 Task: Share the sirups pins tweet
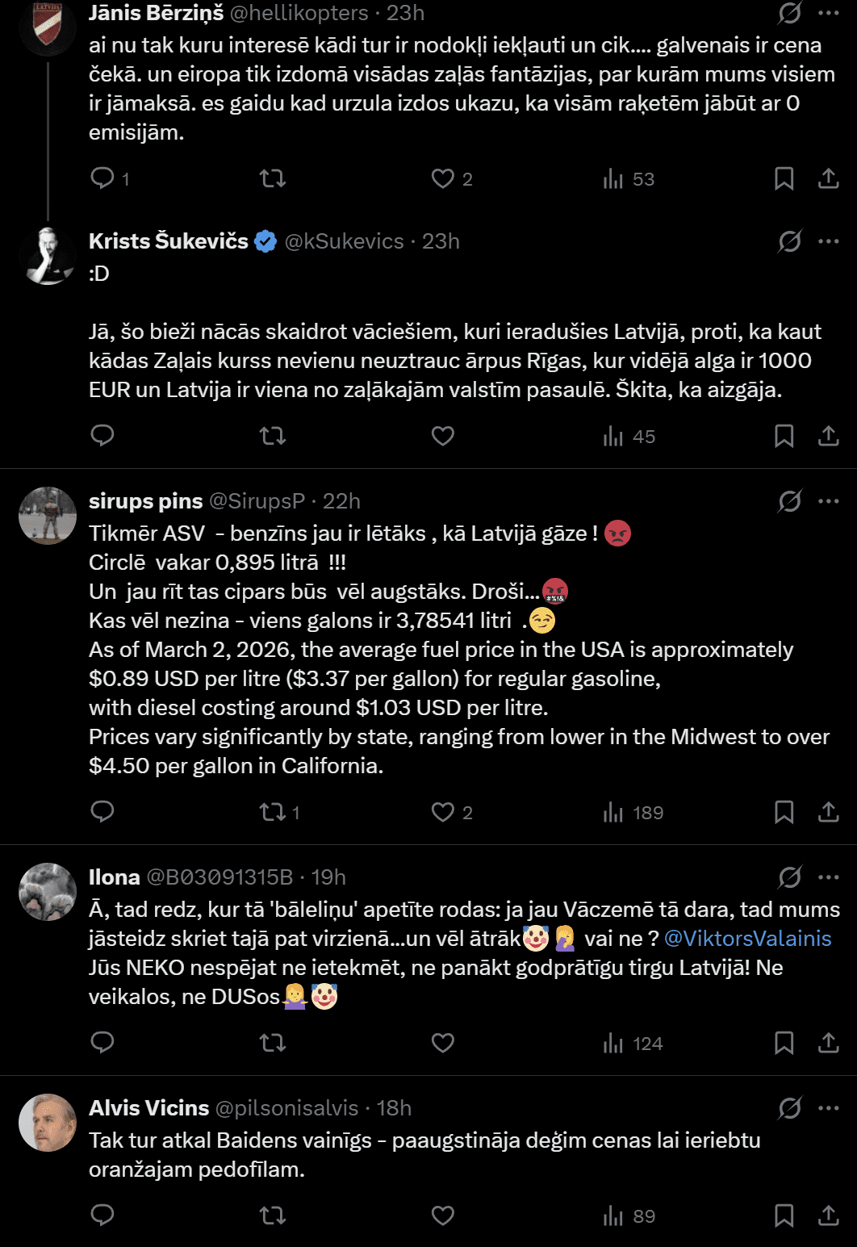coord(829,812)
